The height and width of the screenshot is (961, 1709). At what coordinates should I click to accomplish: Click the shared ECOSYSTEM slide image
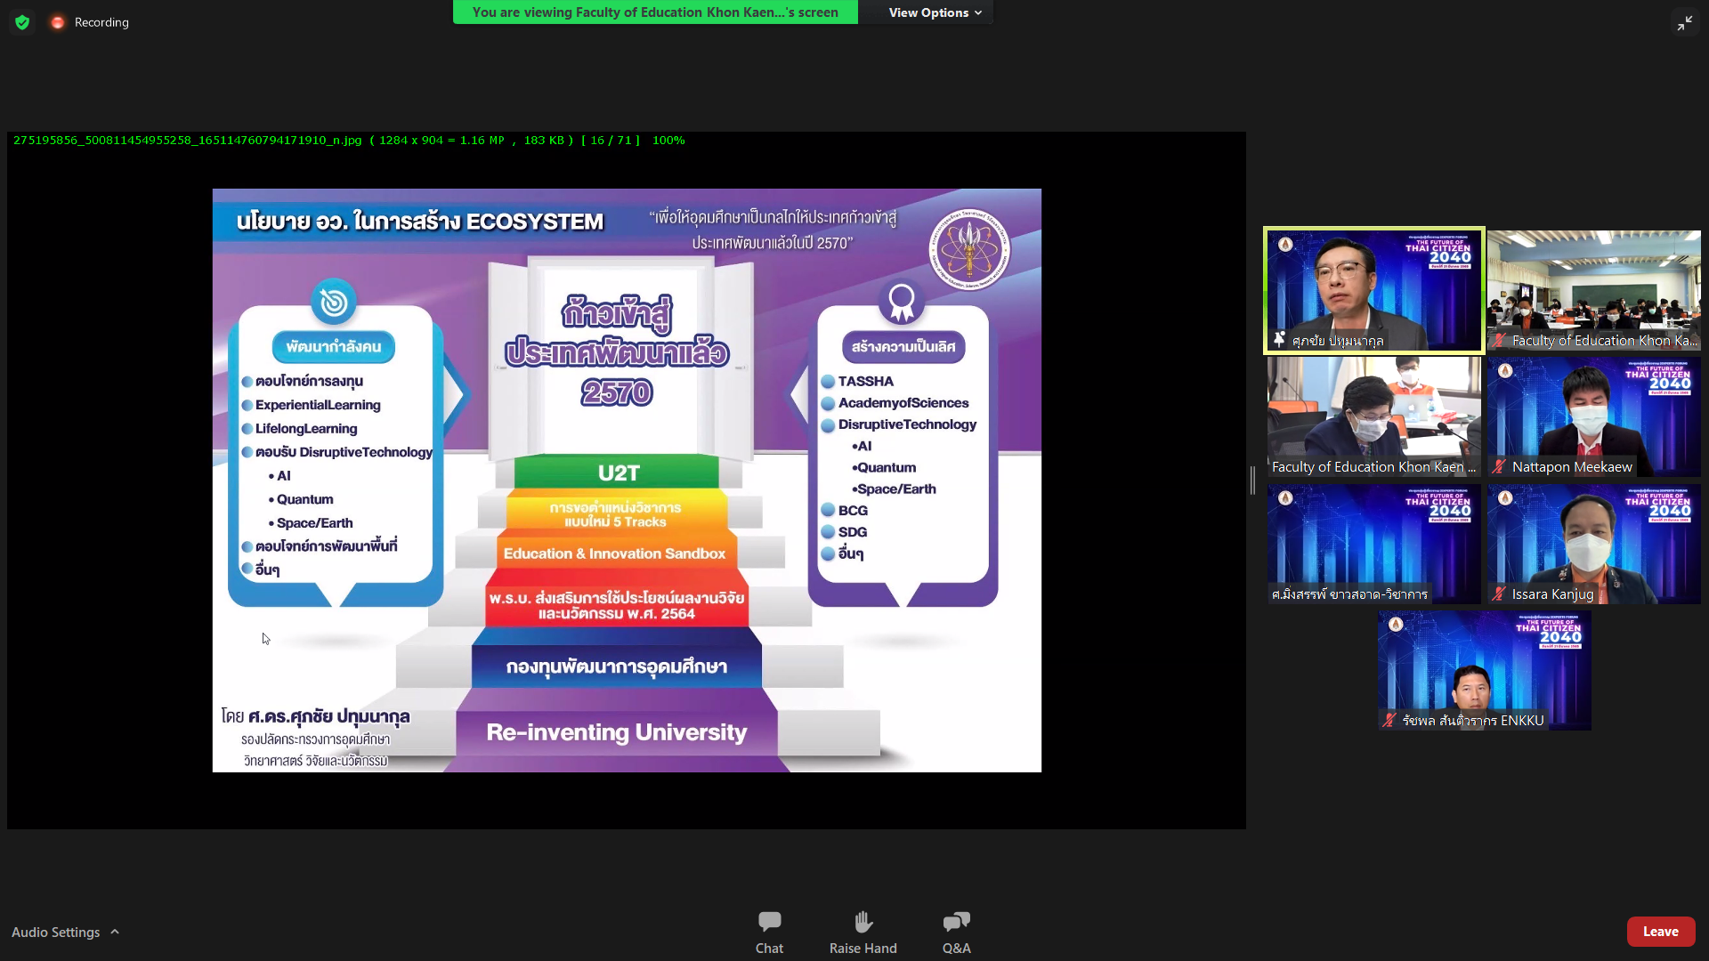pyautogui.click(x=627, y=480)
